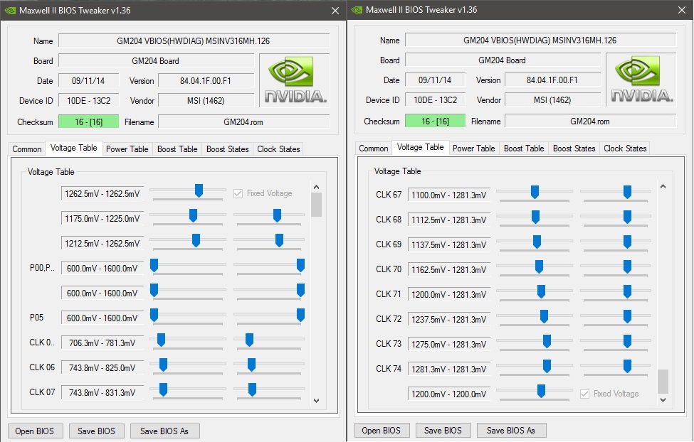Click Save BIOS button in right window
The width and height of the screenshot is (694, 442).
click(x=443, y=430)
